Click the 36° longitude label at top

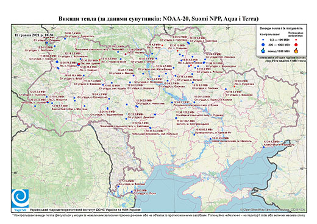point(228,28)
